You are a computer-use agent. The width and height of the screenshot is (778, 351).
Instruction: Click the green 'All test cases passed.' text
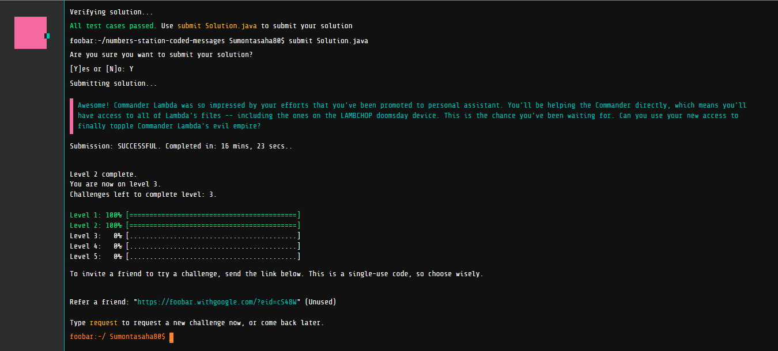click(114, 26)
